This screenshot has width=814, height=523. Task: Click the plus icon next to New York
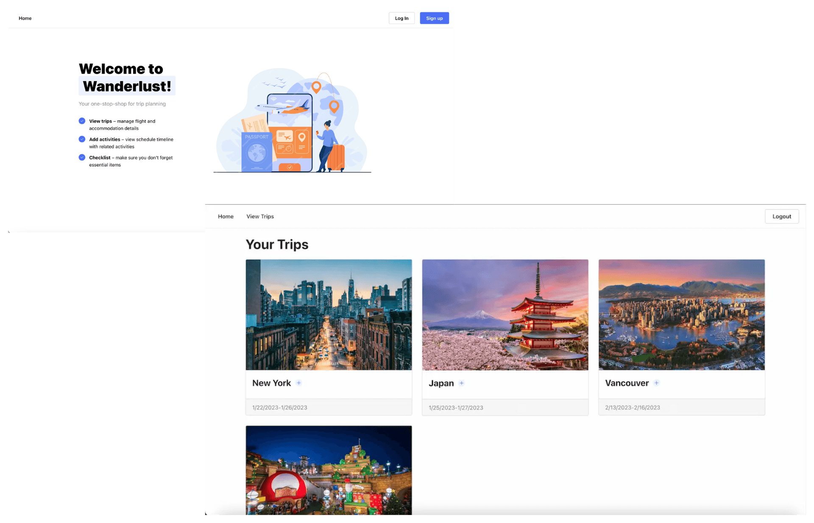[299, 383]
